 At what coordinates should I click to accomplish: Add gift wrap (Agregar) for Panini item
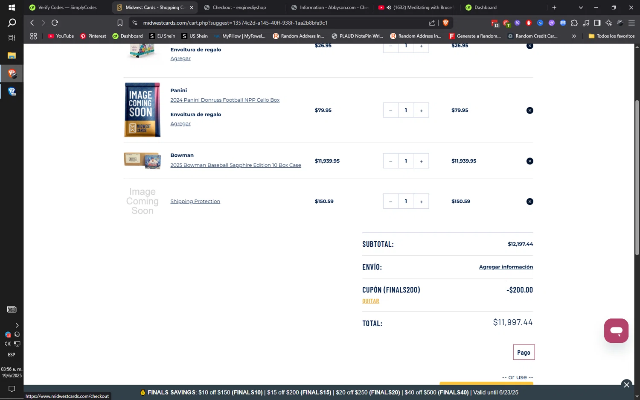[x=180, y=124]
